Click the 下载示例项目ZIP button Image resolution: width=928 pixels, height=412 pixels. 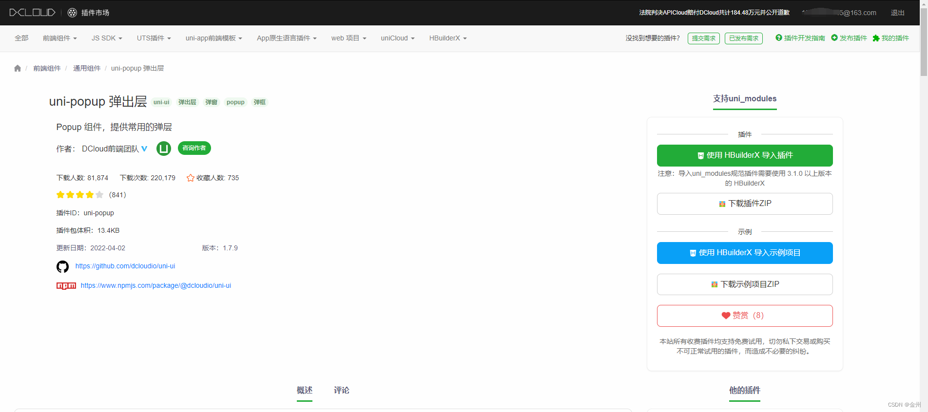(x=745, y=284)
